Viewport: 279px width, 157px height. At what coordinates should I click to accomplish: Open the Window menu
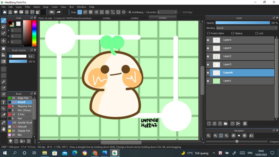81,7
